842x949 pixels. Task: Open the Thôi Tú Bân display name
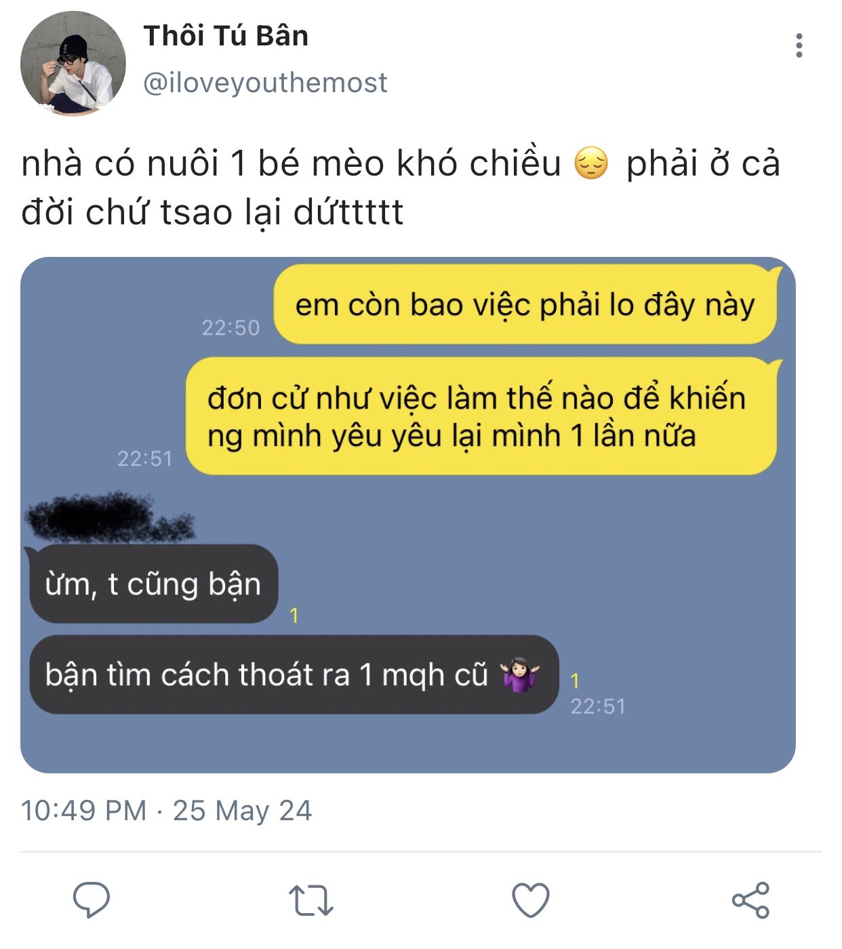226,36
